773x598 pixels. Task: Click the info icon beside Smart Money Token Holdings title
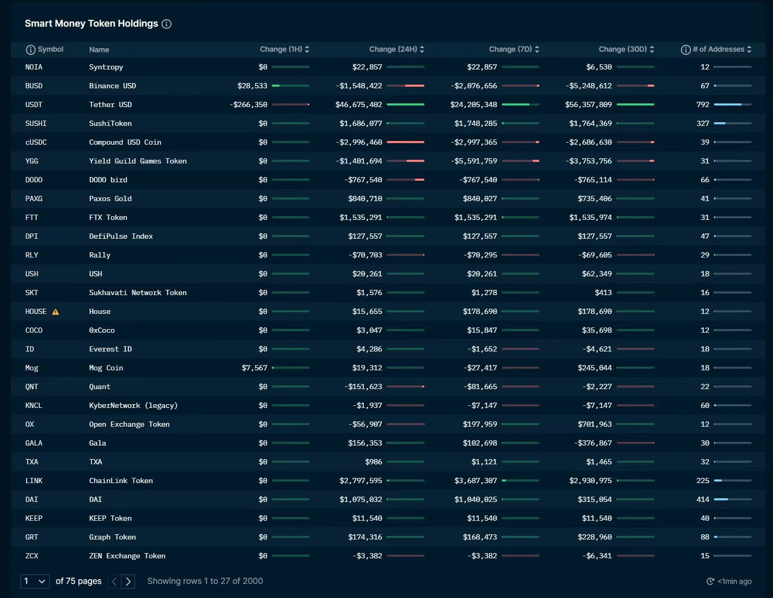tap(166, 24)
